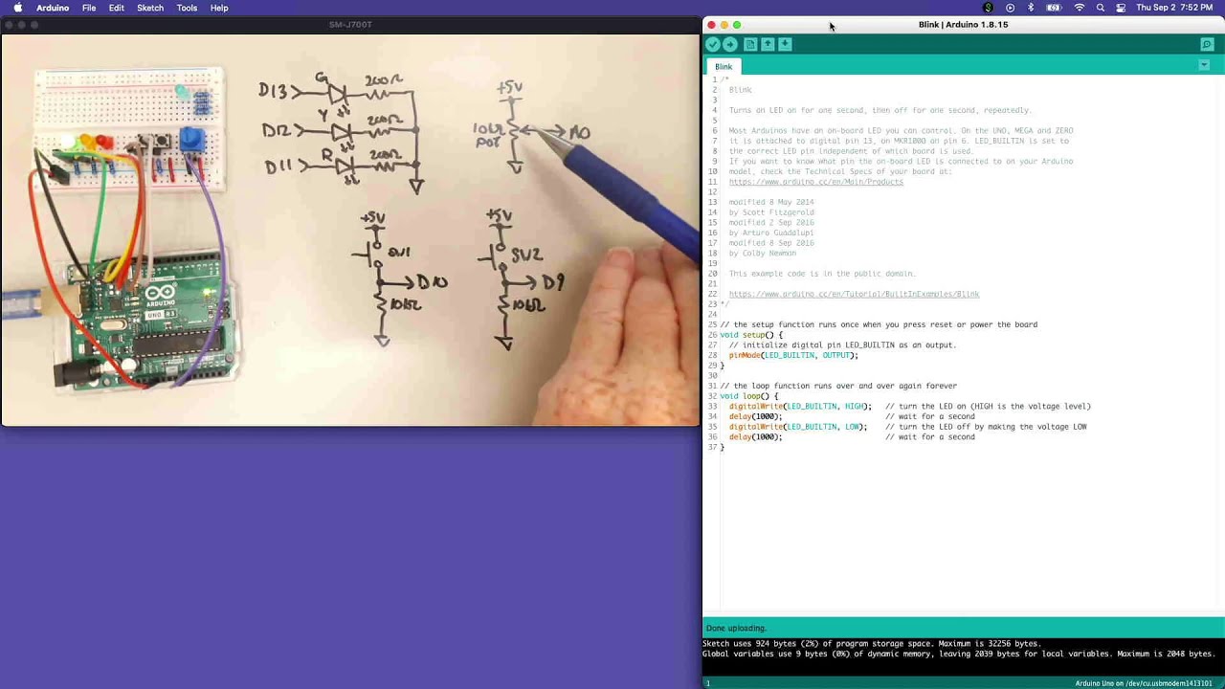Open the Help menu
This screenshot has height=689, width=1225.
[x=219, y=8]
